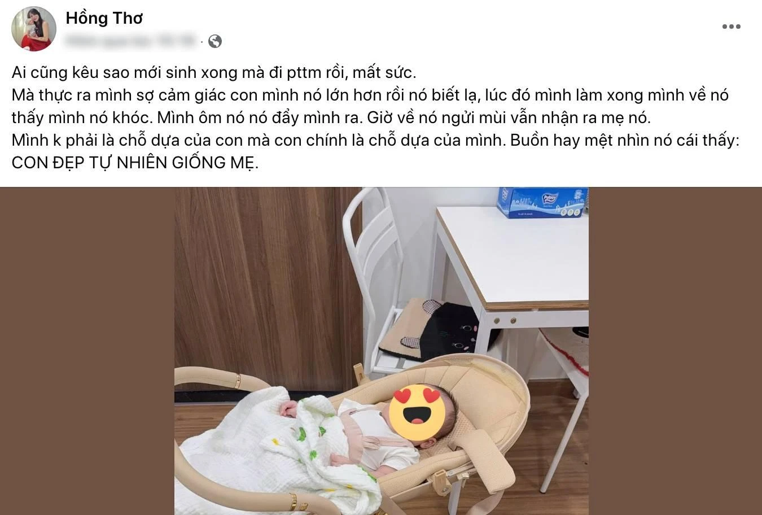The width and height of the screenshot is (762, 515).
Task: Open the three-dot post options menu
Action: click(731, 27)
